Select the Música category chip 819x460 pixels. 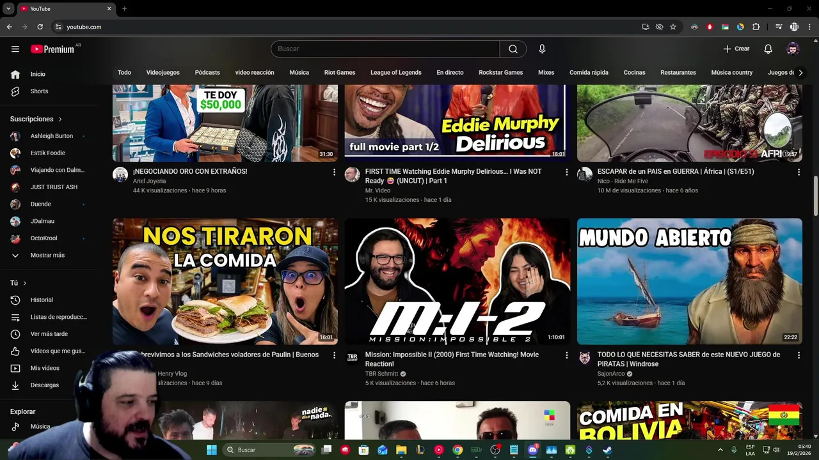[x=299, y=73]
